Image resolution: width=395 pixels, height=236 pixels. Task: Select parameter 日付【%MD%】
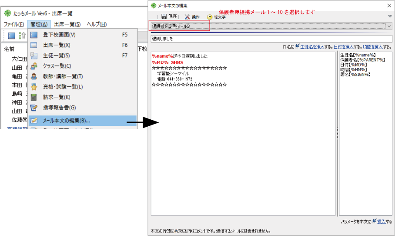[353, 65]
